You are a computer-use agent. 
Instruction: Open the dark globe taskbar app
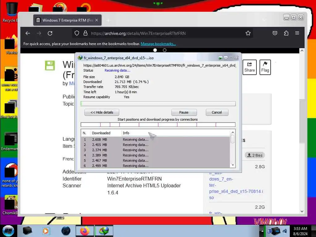click(x=66, y=231)
